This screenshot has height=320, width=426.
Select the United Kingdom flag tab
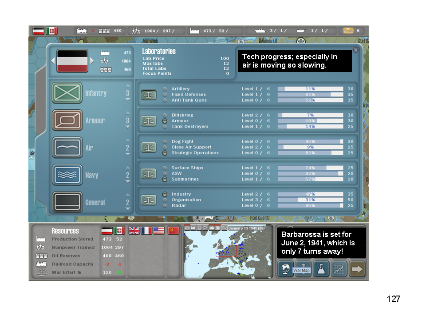point(134,230)
